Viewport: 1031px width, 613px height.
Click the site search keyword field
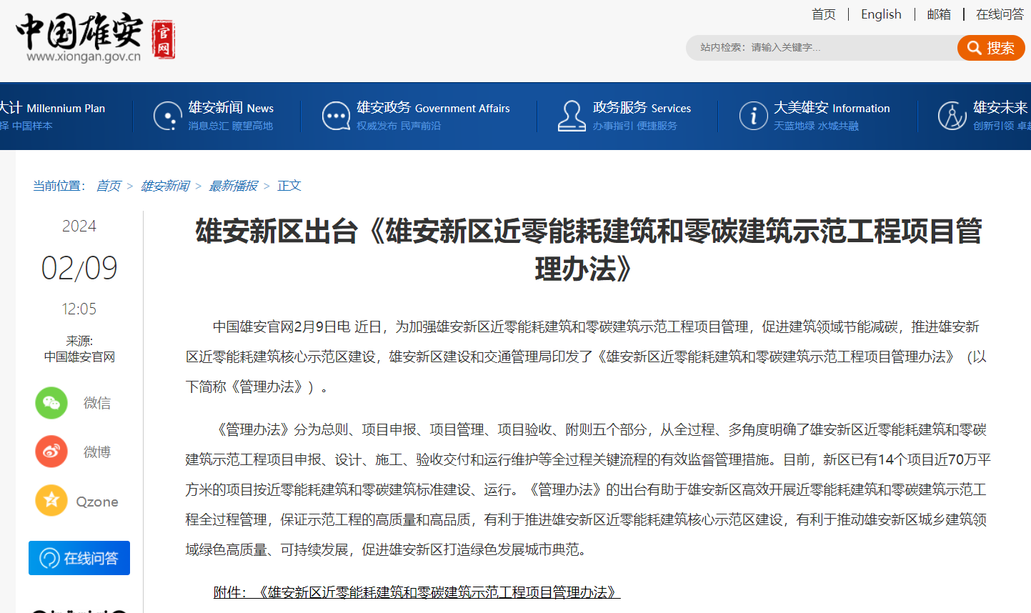(822, 48)
